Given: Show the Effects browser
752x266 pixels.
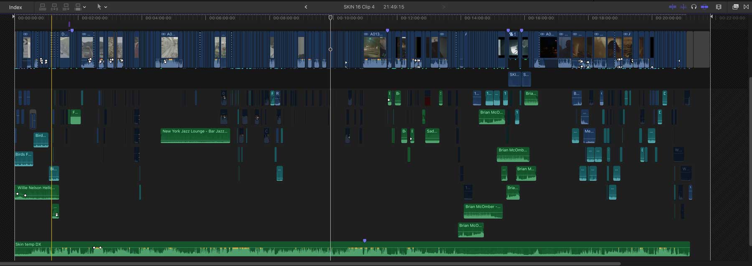Looking at the screenshot, I should point(735,7).
